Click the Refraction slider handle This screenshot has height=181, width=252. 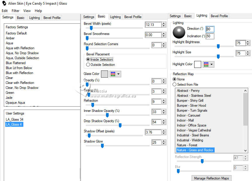(93, 105)
